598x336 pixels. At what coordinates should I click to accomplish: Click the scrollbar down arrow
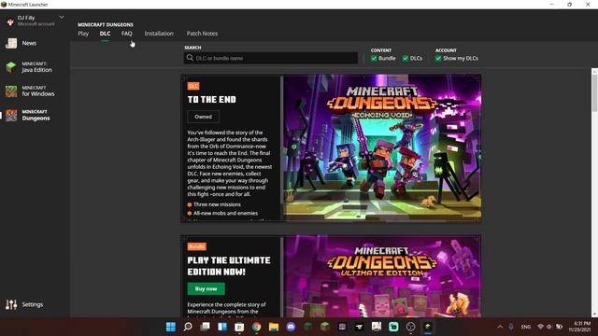(x=594, y=315)
